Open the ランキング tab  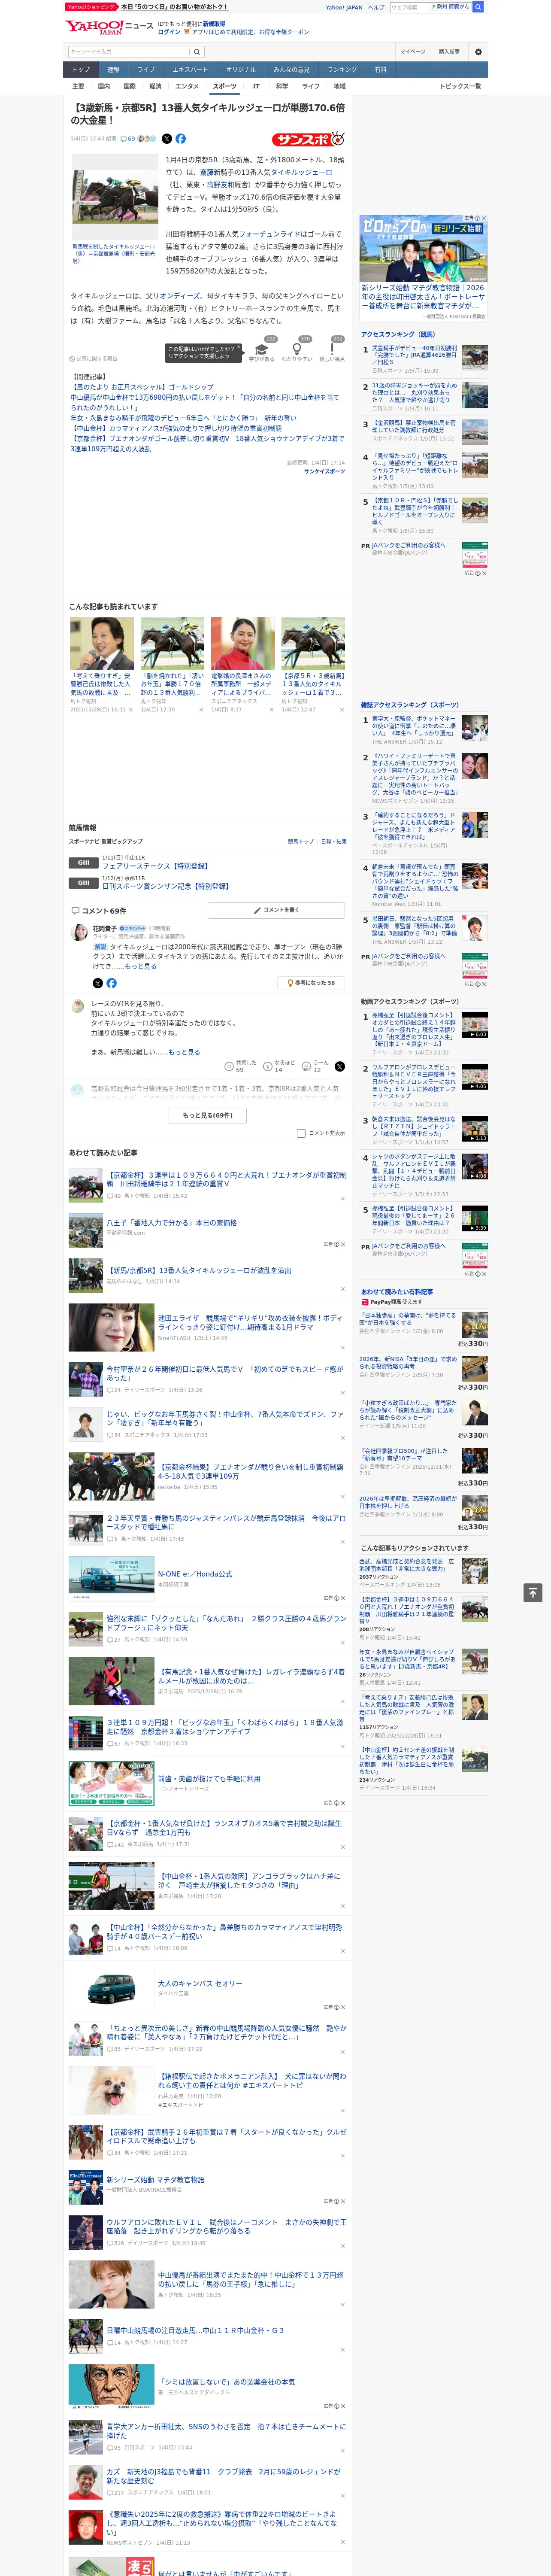(x=342, y=70)
